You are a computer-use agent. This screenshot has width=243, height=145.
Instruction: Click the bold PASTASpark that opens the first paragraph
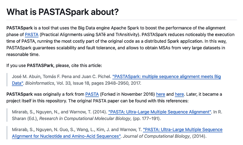(19, 28)
